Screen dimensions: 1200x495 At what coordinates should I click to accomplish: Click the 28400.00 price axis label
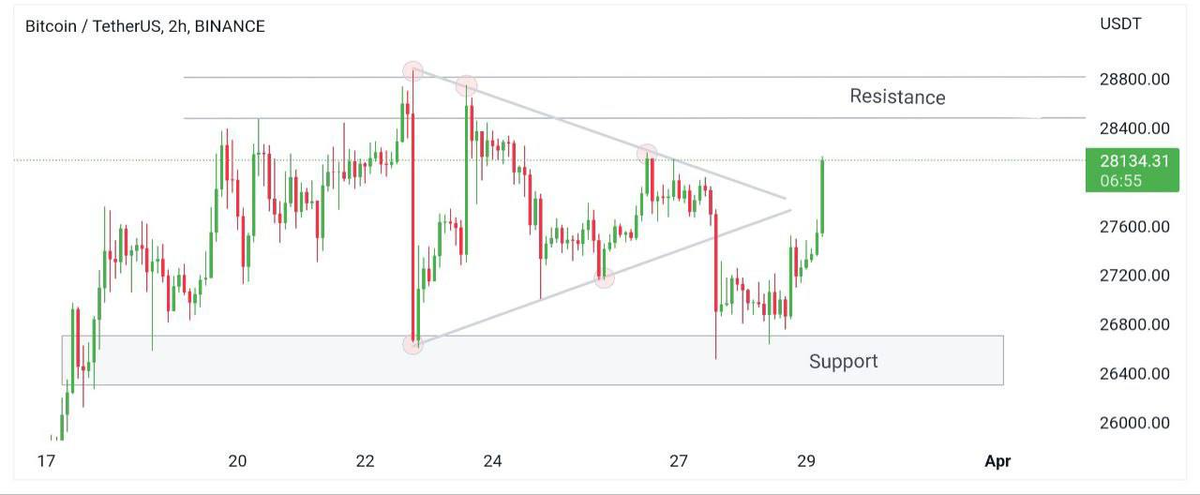pos(1134,128)
